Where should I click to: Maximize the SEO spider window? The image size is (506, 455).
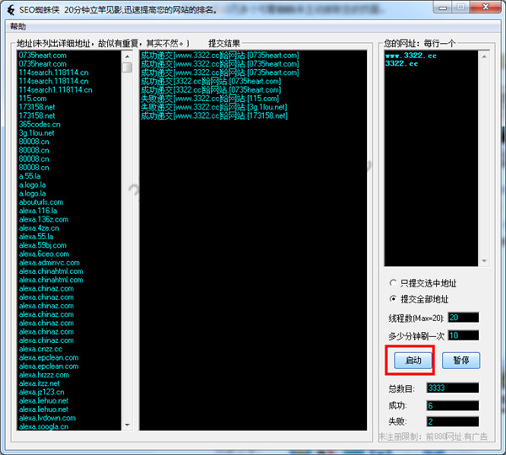pyautogui.click(x=460, y=8)
